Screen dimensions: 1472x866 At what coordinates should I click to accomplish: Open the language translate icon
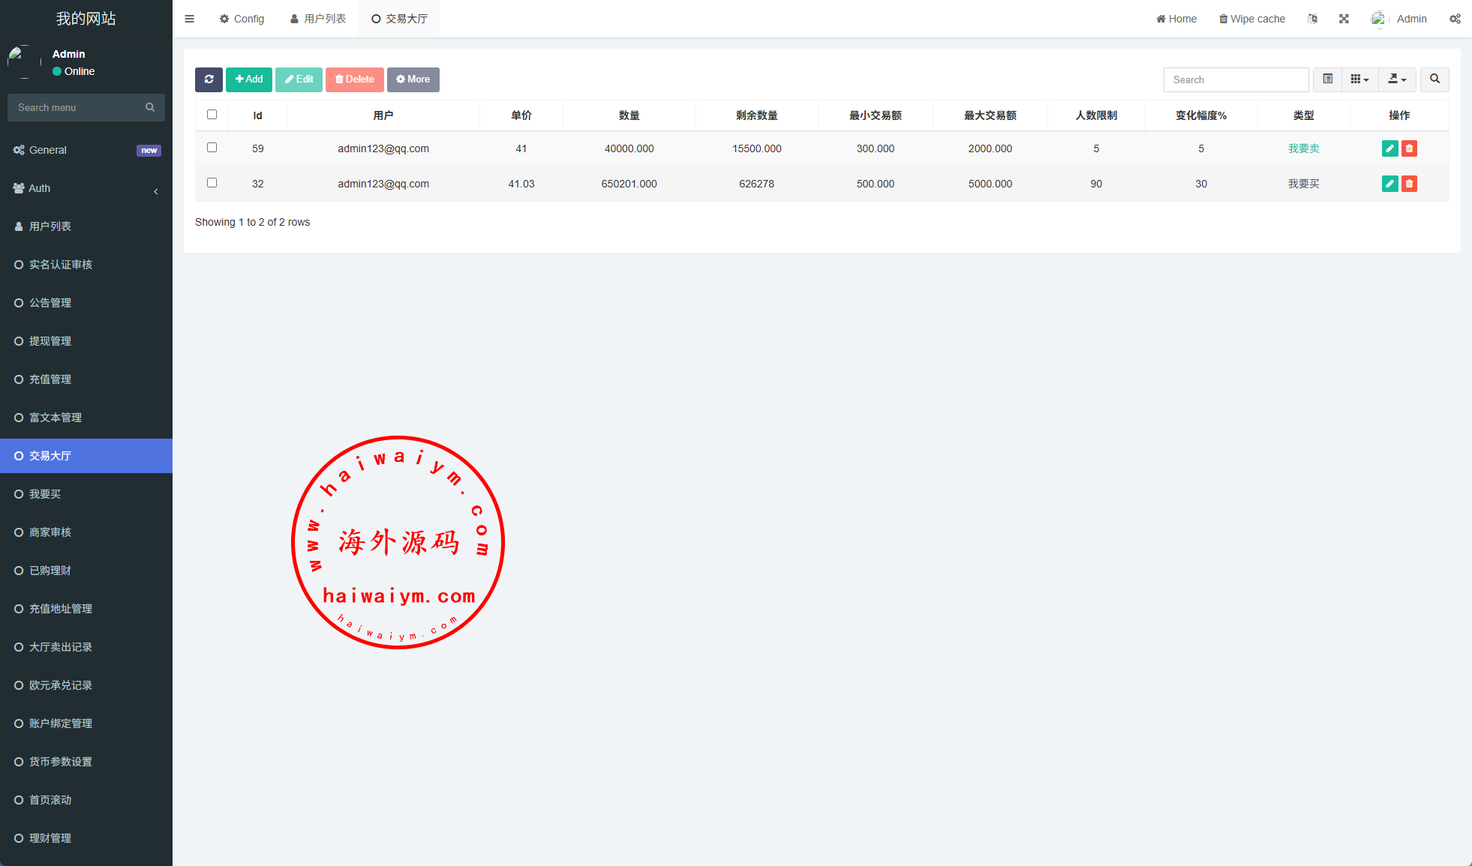tap(1312, 19)
